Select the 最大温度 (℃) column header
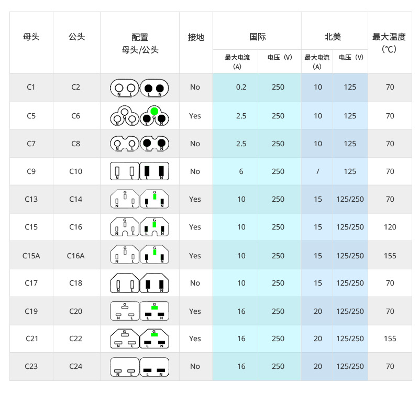The width and height of the screenshot is (419, 393). [389, 43]
